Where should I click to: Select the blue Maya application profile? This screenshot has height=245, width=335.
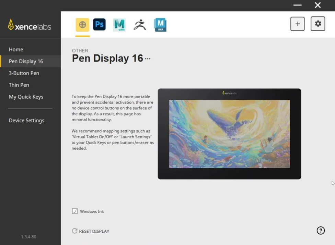tap(160, 25)
